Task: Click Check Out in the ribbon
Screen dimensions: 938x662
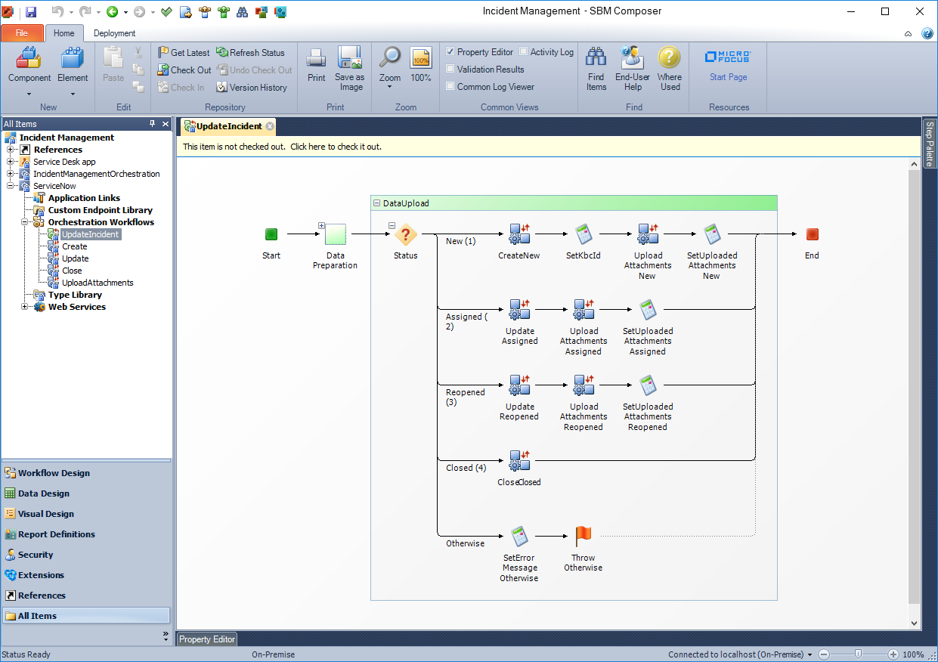Action: 184,70
